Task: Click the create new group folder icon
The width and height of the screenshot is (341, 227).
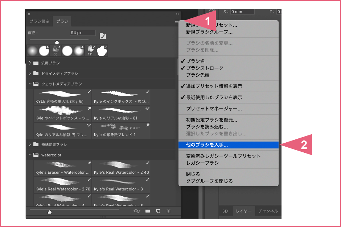Action: pos(148,211)
